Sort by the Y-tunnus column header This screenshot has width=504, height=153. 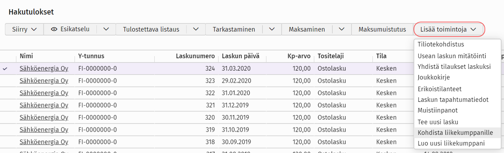click(91, 56)
